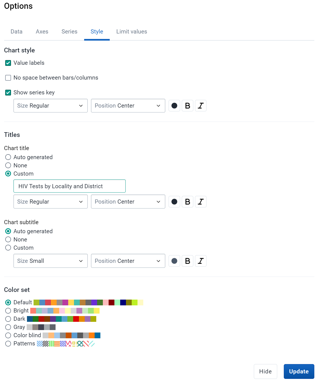Open chart title text color picker

174,202
